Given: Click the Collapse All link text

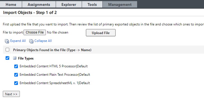Looking at the screenshot, I should [43, 41].
